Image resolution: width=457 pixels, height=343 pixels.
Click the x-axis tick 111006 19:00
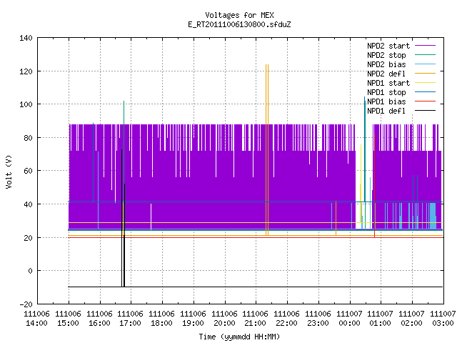193,319
